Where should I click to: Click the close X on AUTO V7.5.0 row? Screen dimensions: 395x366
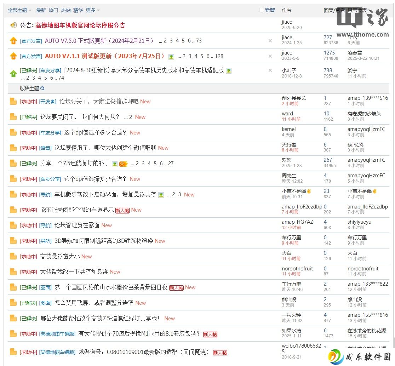[x=270, y=41]
